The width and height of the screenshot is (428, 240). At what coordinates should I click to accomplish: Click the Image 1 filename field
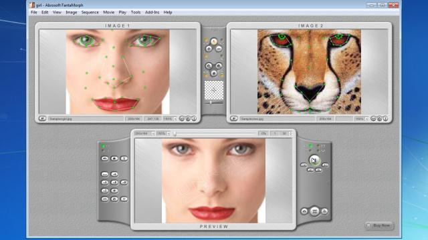point(86,119)
